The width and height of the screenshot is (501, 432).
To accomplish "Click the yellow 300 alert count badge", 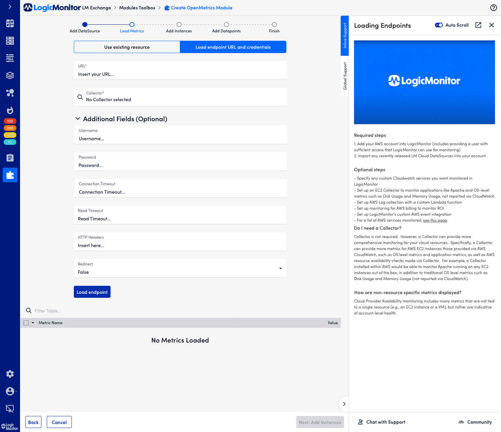I will coord(10,135).
